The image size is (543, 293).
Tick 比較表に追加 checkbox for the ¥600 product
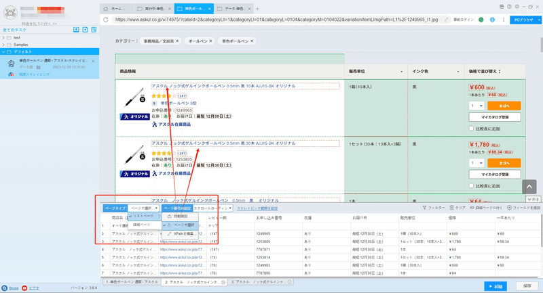(x=471, y=129)
